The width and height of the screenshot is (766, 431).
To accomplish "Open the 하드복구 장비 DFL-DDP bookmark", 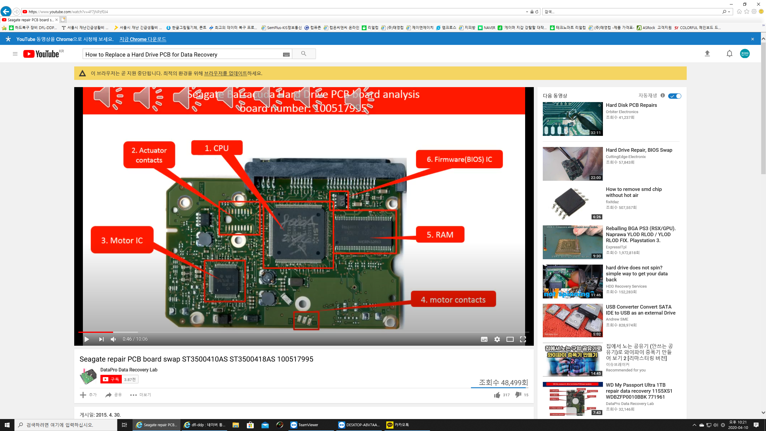I will [x=33, y=28].
